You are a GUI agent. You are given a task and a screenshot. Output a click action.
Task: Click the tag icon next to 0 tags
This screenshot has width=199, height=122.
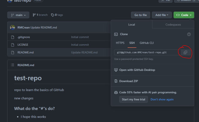[x=52, y=15]
